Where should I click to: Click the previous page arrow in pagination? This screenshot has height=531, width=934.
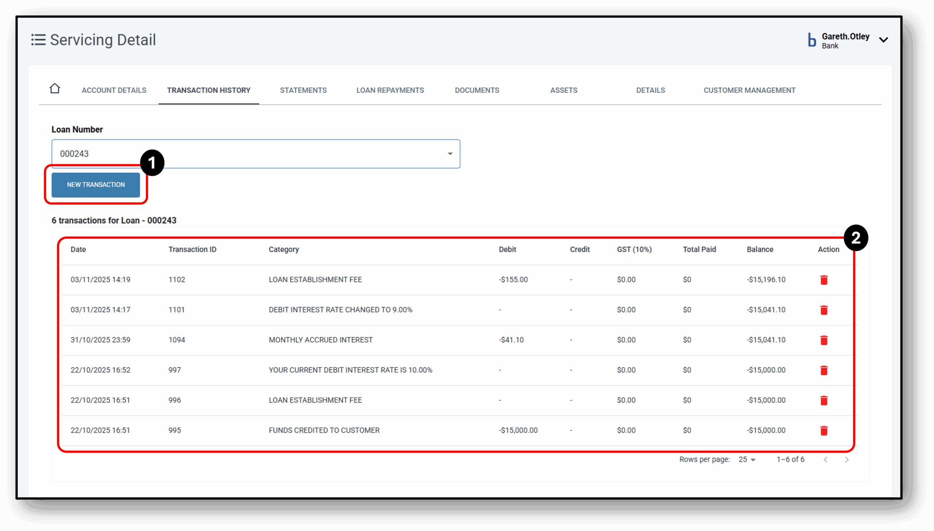point(826,459)
